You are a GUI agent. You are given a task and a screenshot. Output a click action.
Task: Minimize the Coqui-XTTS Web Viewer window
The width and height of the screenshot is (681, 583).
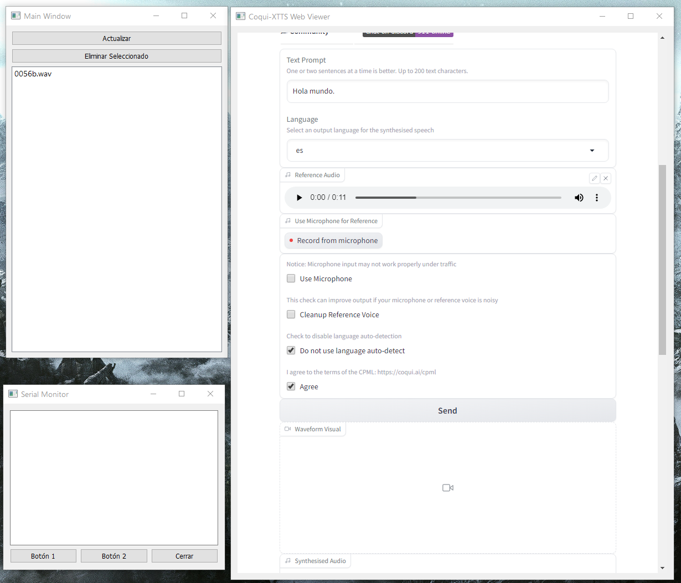pos(602,16)
